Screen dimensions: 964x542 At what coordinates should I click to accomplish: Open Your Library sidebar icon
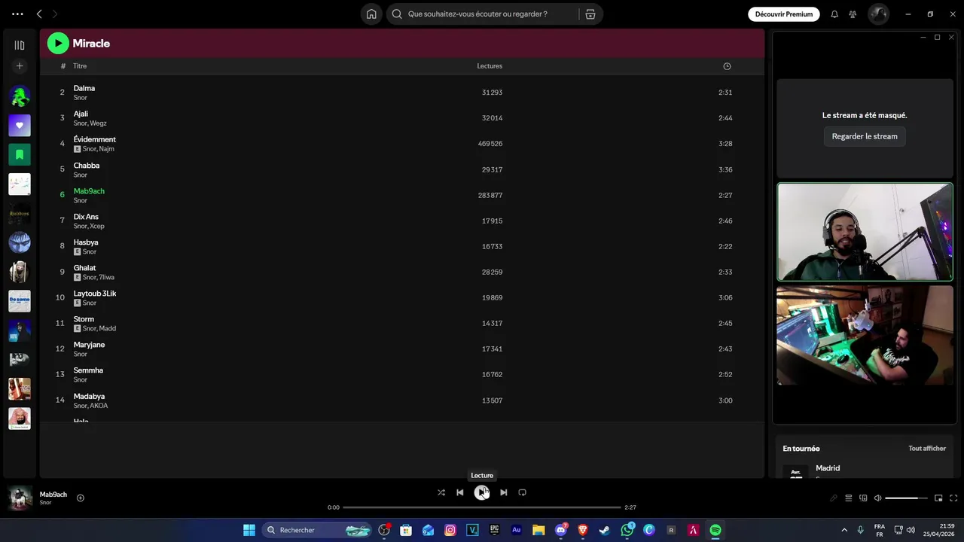tap(20, 45)
